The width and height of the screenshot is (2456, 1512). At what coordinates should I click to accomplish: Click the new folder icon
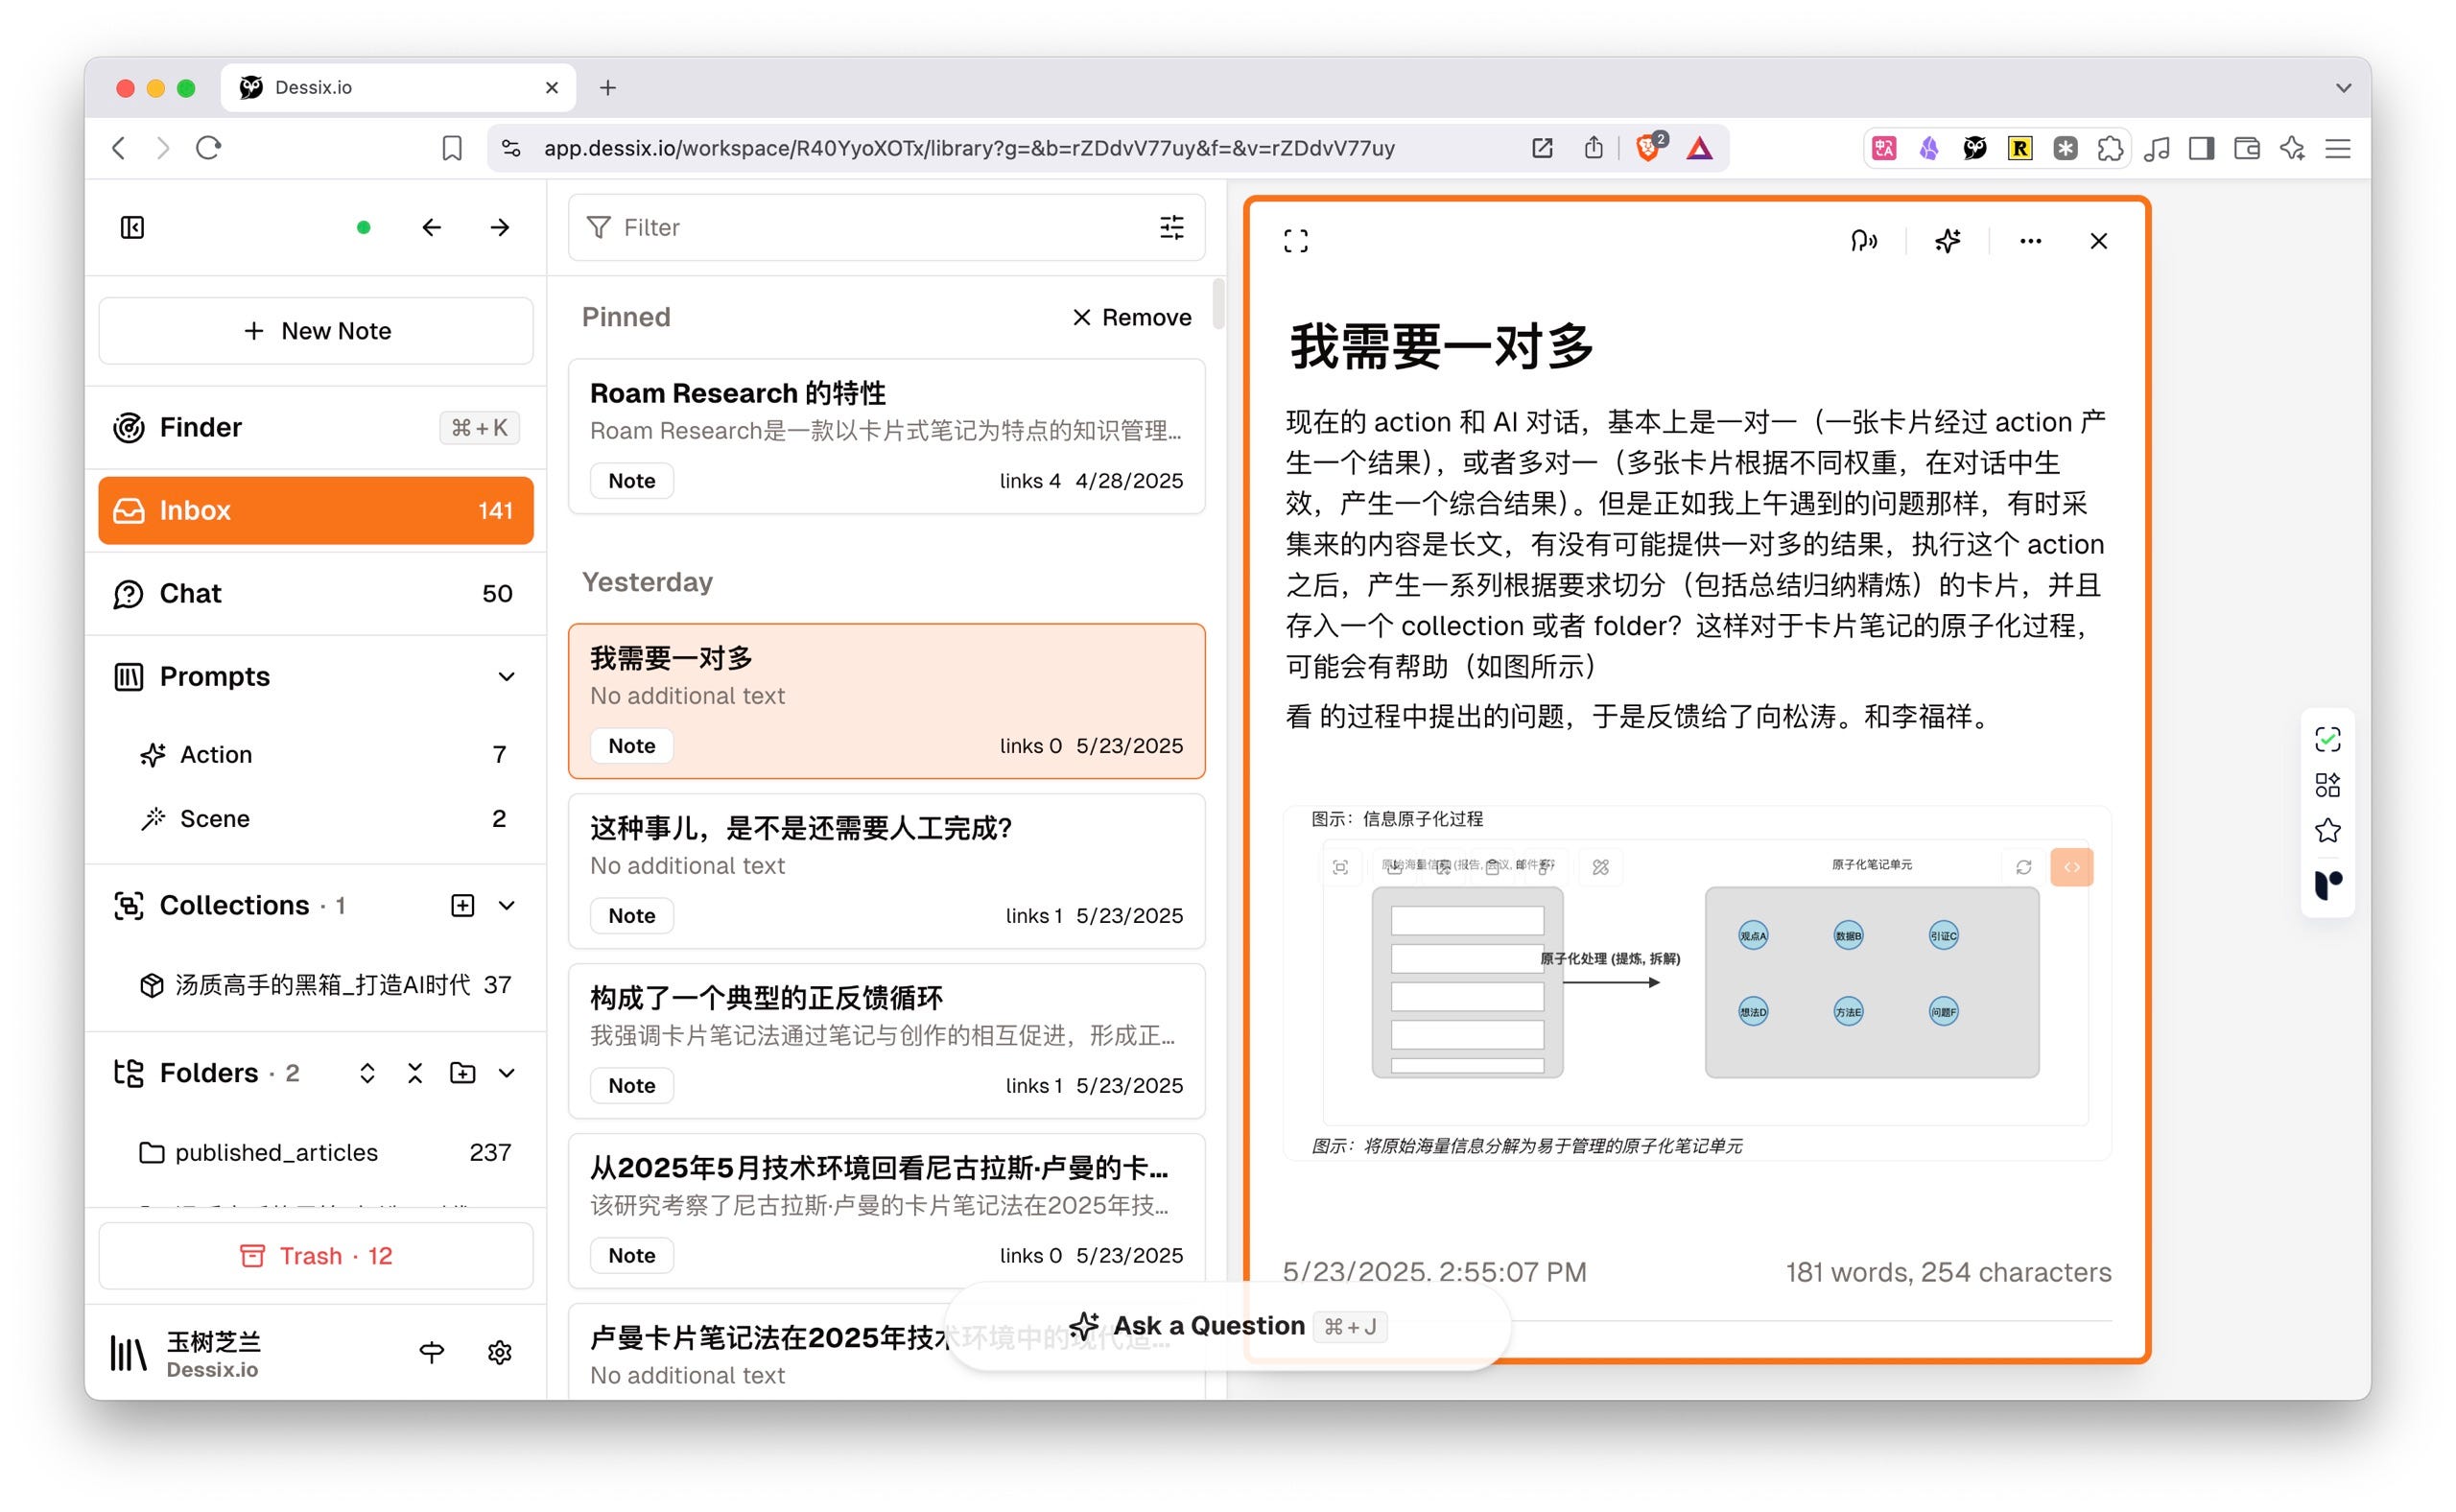pyautogui.click(x=462, y=1073)
